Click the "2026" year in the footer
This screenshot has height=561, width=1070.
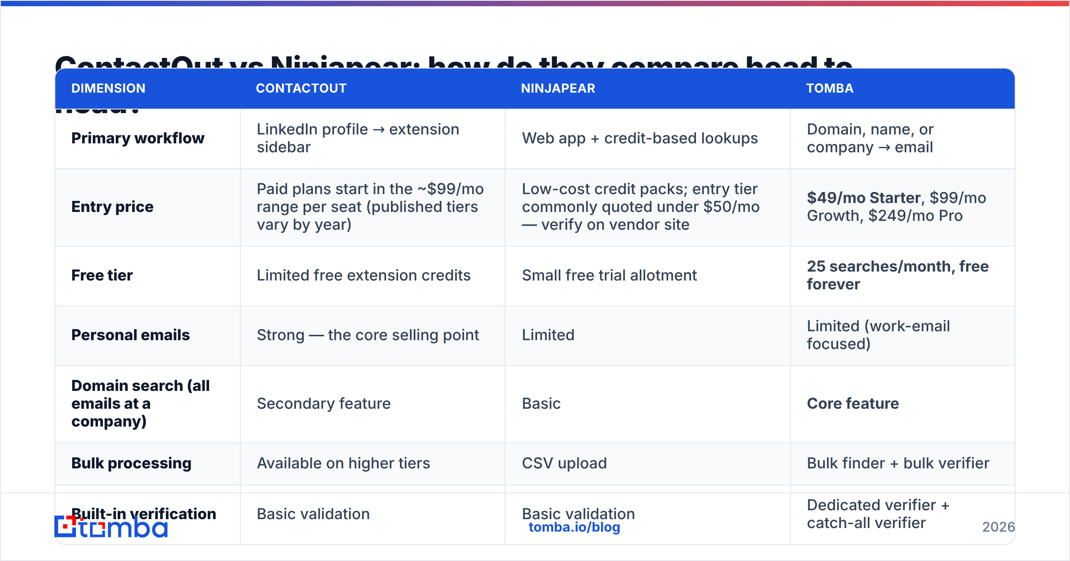click(999, 527)
